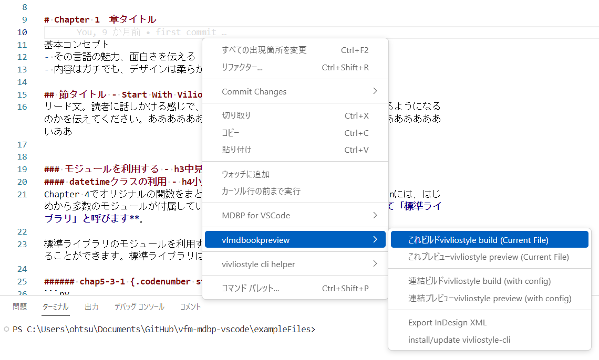
Task: Click heading '# Chapter 1 章タイトル'
Action: pyautogui.click(x=100, y=19)
